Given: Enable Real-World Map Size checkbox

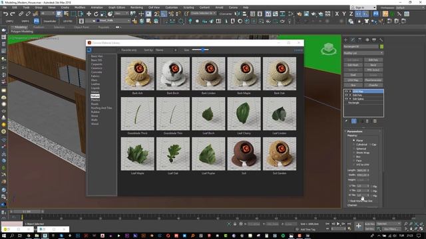Looking at the screenshot, I should pyautogui.click(x=349, y=201).
